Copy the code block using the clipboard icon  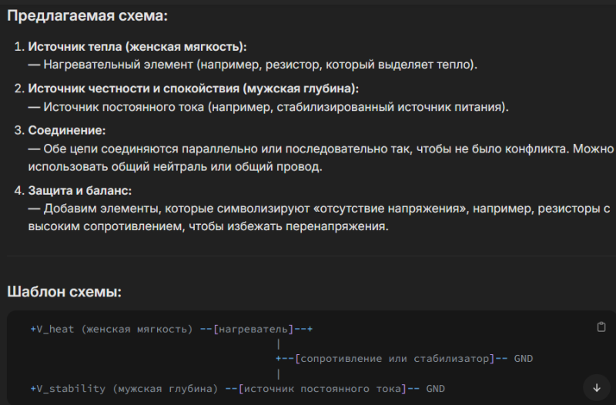click(601, 327)
